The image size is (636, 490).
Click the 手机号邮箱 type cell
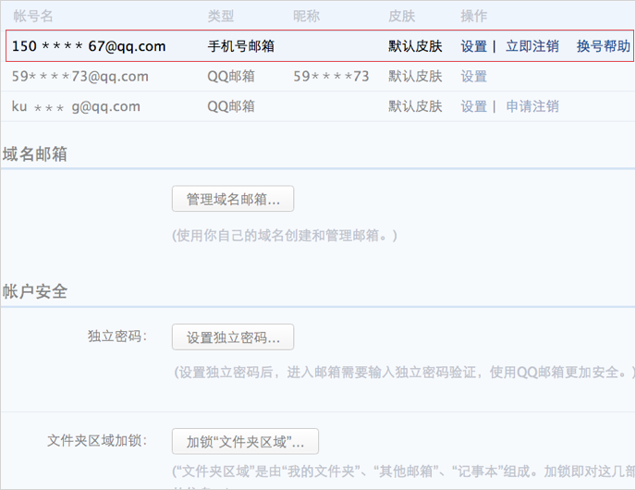(x=240, y=46)
